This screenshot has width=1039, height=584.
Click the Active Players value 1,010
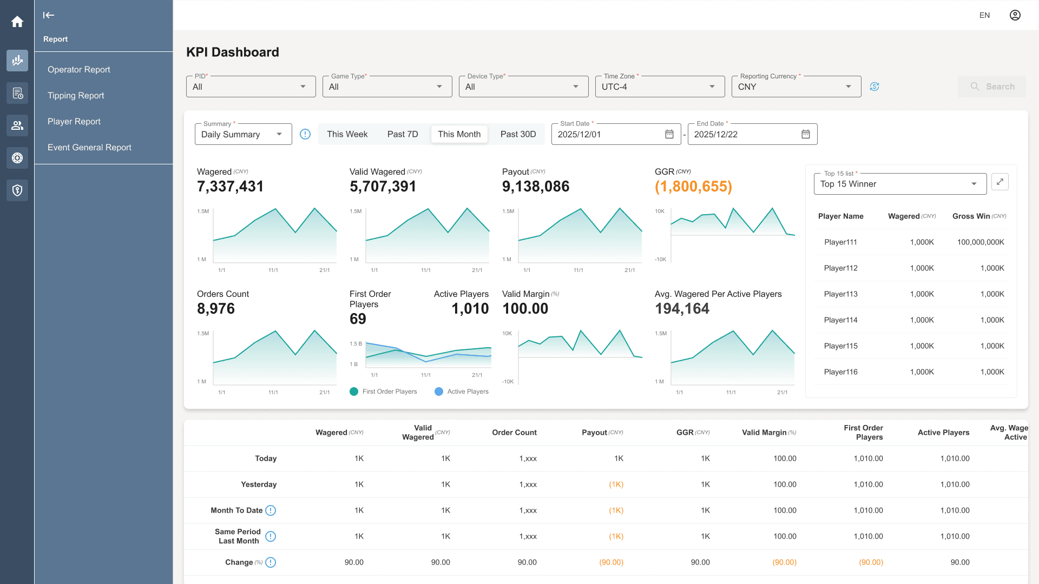tap(470, 309)
